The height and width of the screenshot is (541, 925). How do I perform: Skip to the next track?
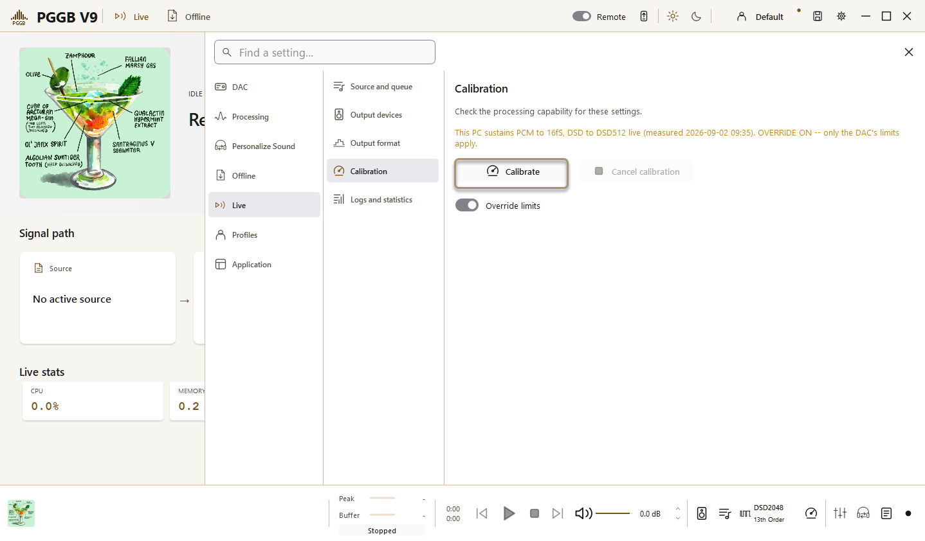pos(558,513)
